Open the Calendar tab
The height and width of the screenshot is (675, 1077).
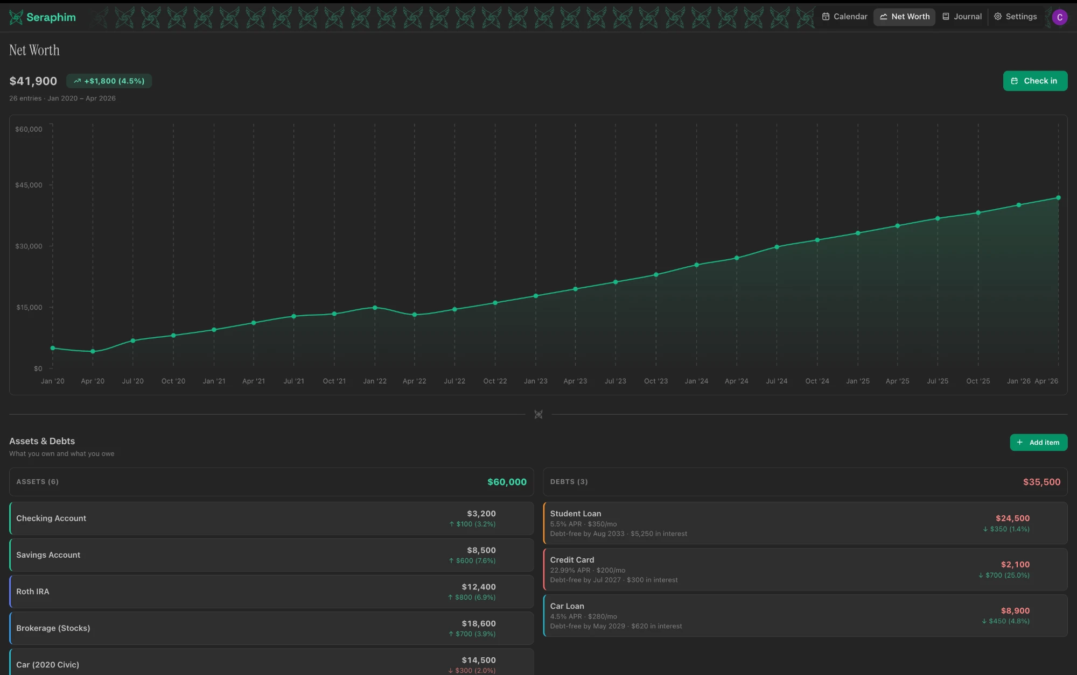click(x=844, y=17)
